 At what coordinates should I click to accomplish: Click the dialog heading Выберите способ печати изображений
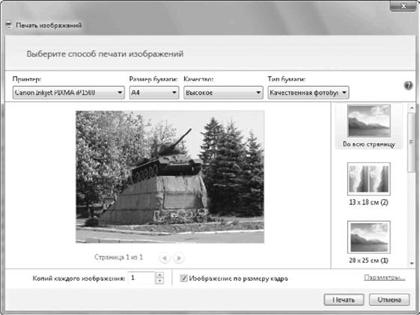105,54
